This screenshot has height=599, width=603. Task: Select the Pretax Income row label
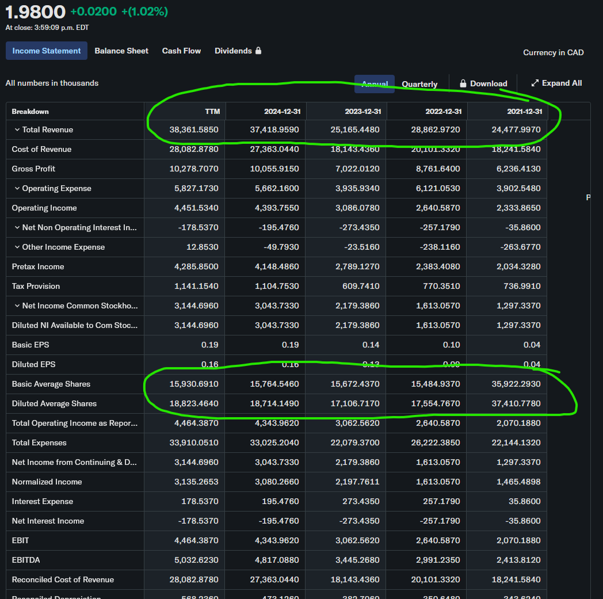38,266
